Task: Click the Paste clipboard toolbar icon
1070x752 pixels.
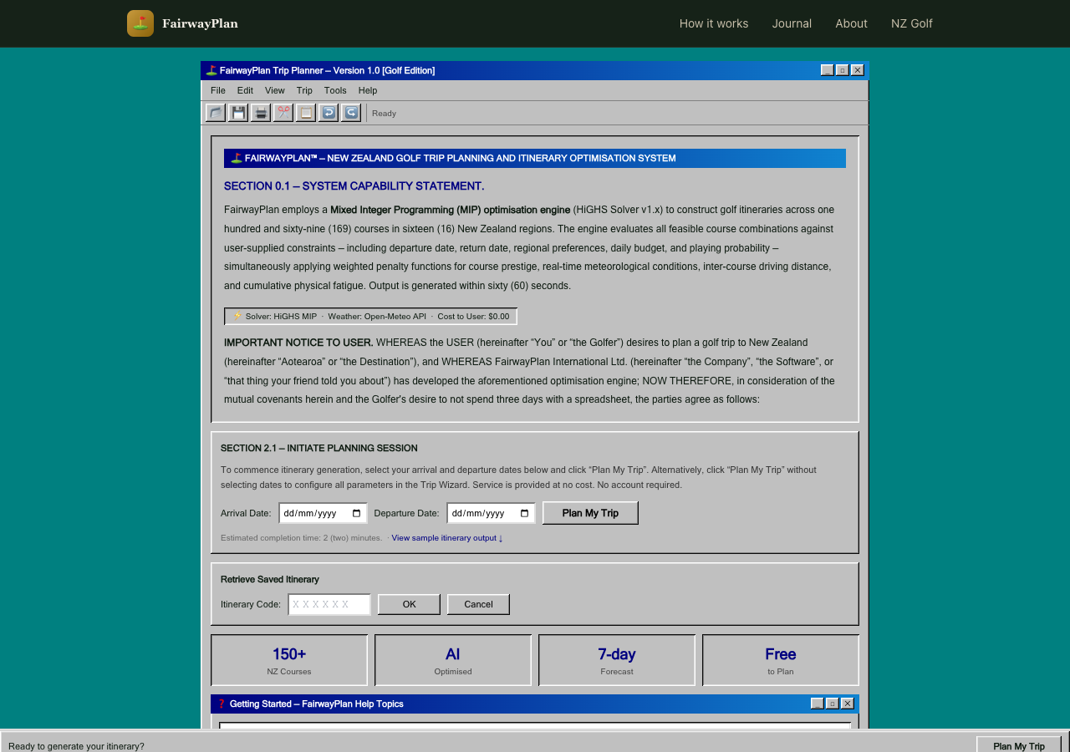Action: pos(306,113)
